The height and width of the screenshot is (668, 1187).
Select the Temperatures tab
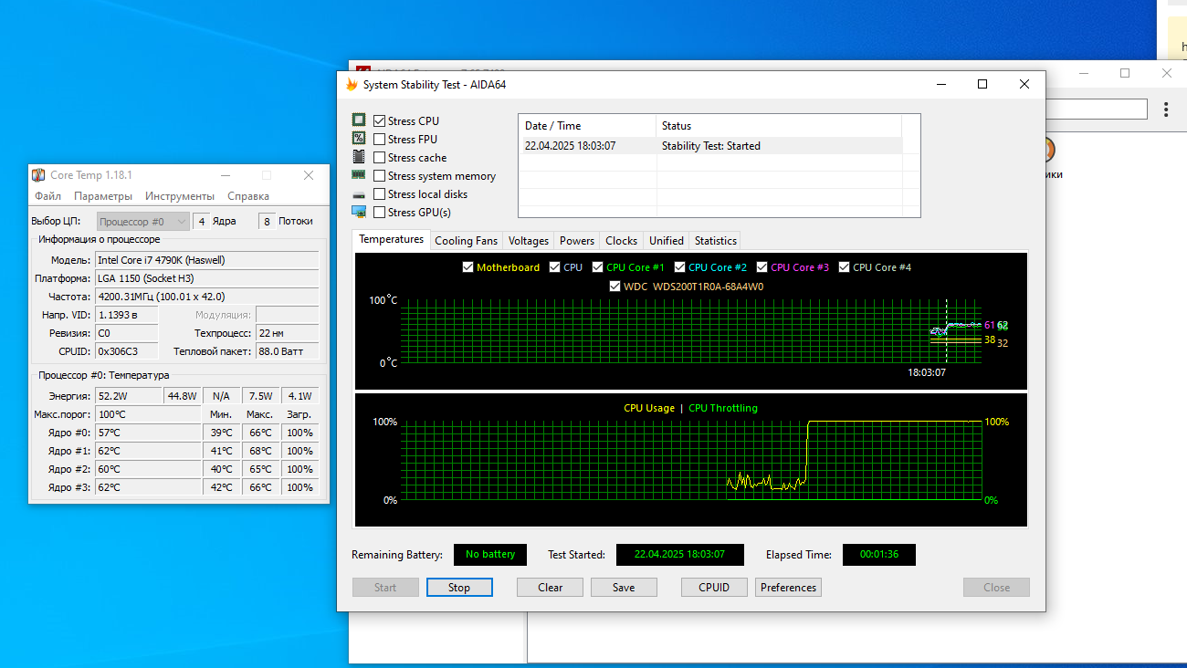tap(391, 239)
